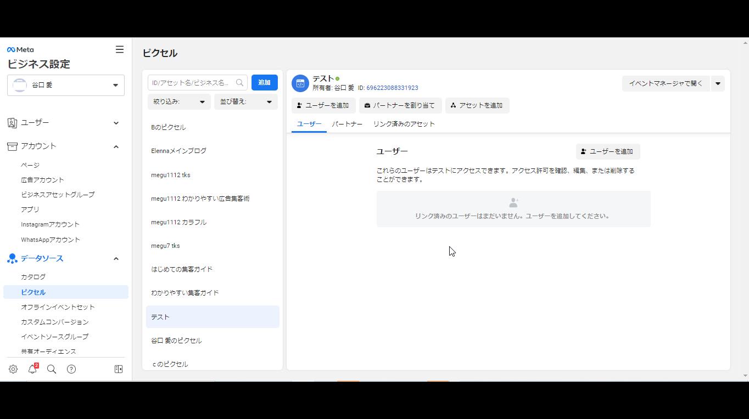Expand the ユーザー sidebar section
This screenshot has width=749, height=419.
click(x=116, y=123)
